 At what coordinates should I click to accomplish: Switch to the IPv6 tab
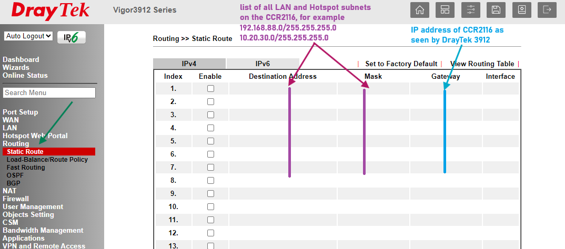click(263, 64)
